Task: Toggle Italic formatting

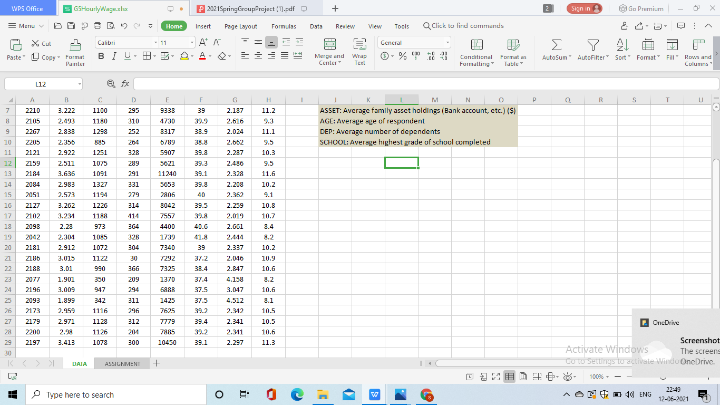Action: [114, 56]
